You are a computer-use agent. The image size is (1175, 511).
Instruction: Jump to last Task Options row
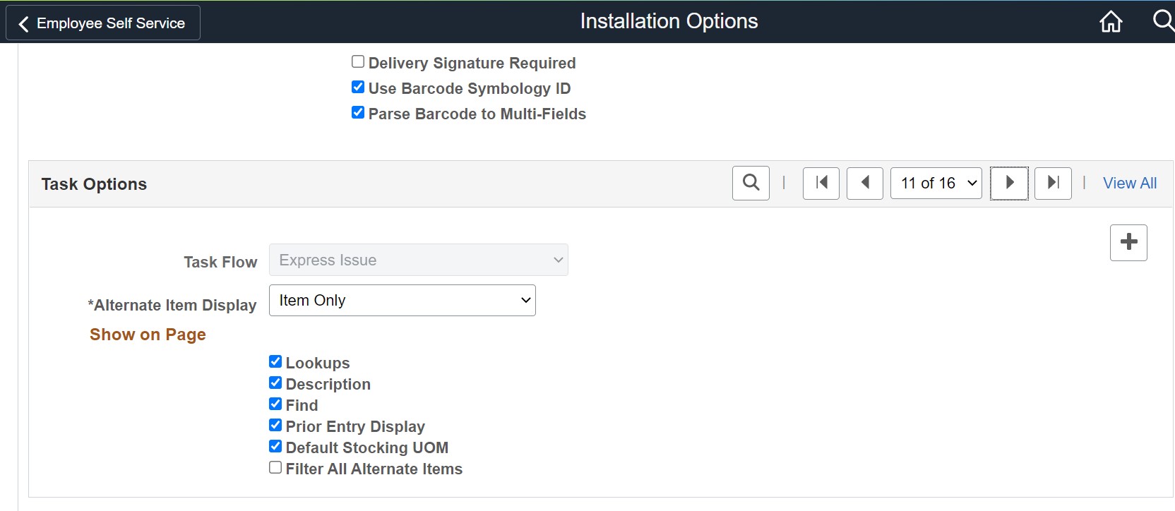[1053, 184]
